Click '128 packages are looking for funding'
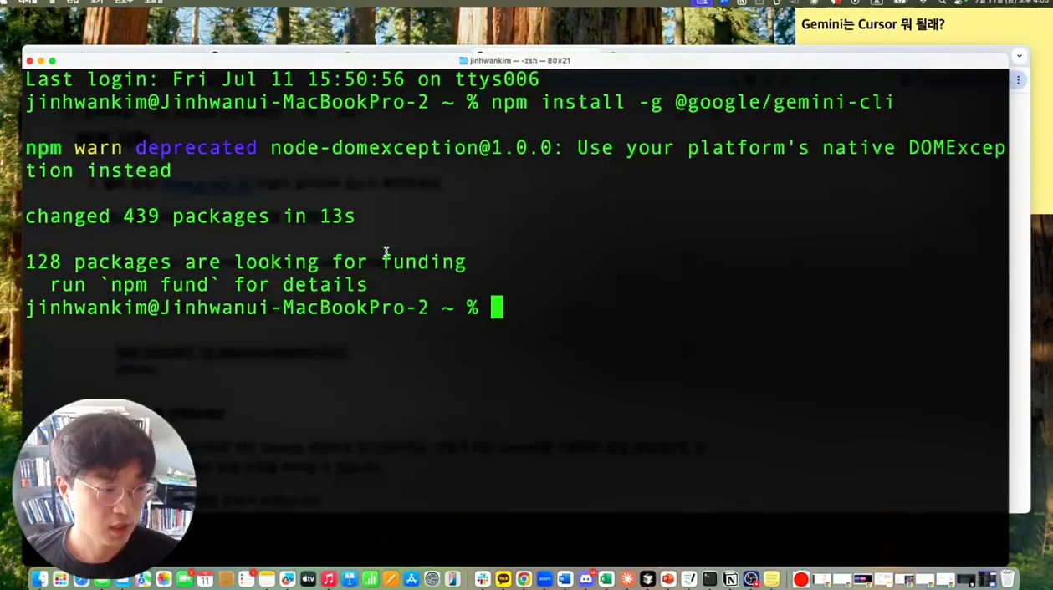Viewport: 1053px width, 590px height. 245,262
